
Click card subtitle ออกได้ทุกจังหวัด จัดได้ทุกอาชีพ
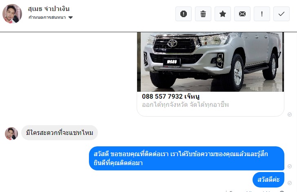(185, 105)
